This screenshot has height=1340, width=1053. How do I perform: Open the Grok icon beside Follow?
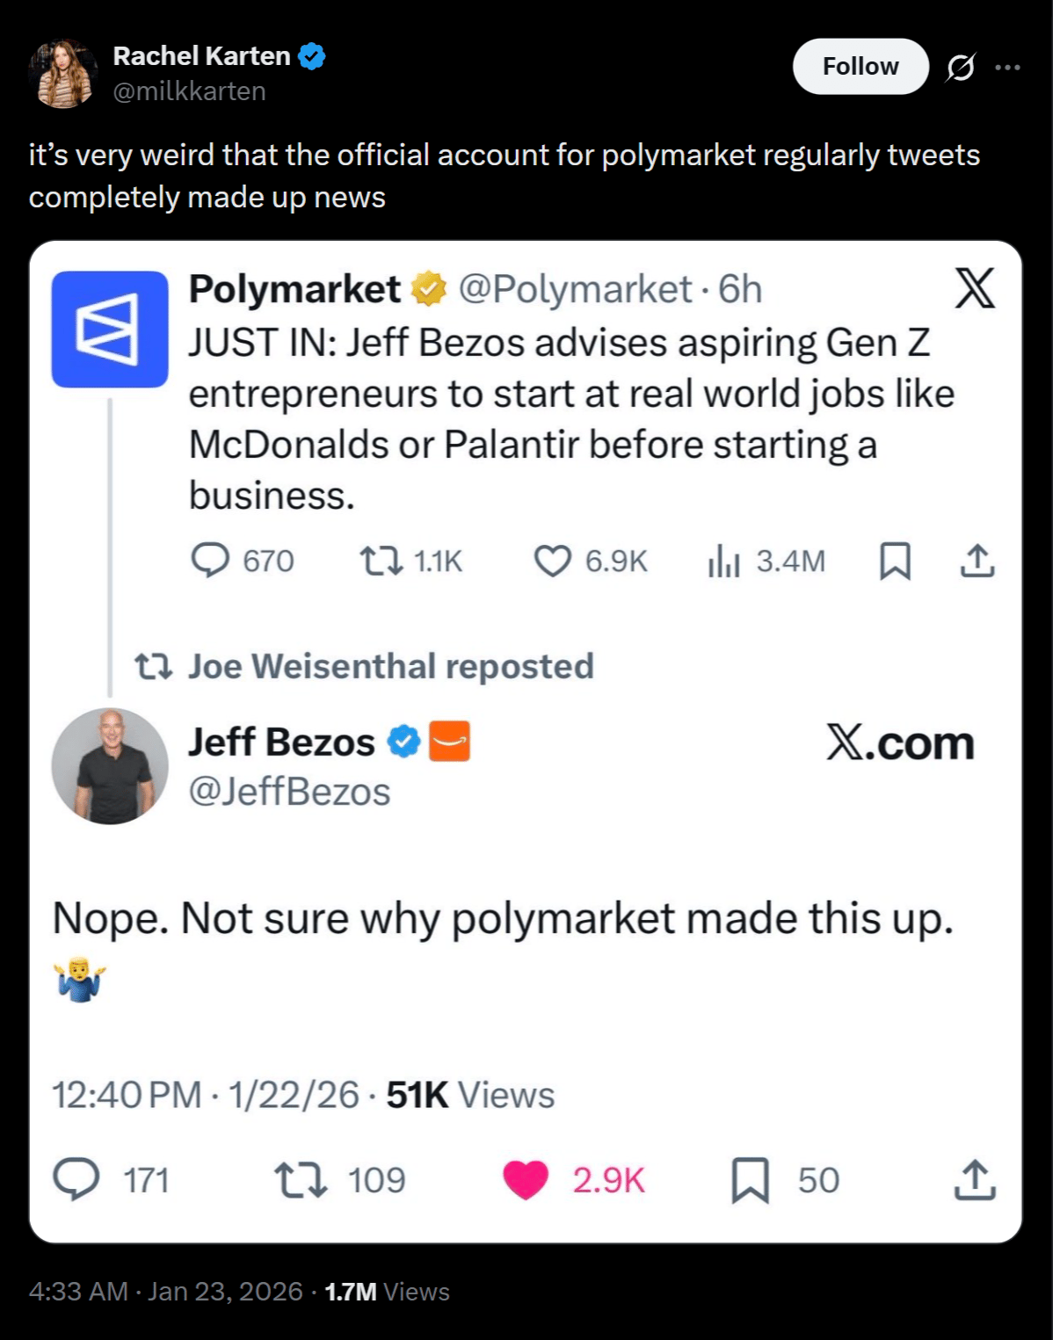960,67
